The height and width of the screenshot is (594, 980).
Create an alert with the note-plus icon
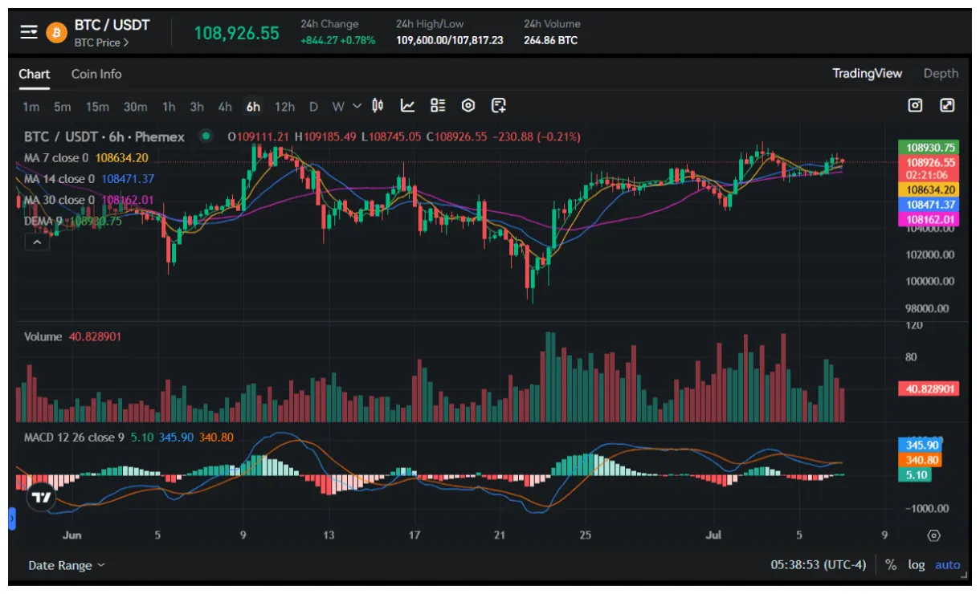[500, 105]
